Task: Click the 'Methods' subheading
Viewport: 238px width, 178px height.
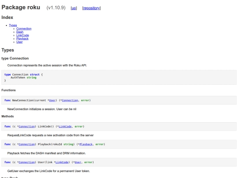Action: pos(7,116)
